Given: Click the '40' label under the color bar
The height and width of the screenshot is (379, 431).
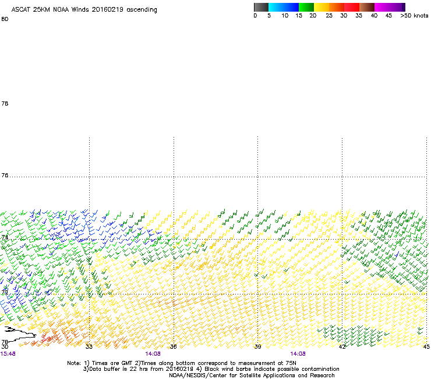Looking at the screenshot, I should click(374, 16).
